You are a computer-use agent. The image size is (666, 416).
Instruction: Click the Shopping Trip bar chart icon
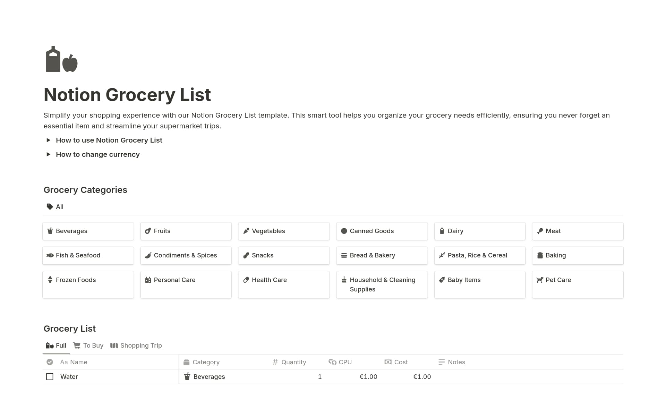[x=114, y=345]
